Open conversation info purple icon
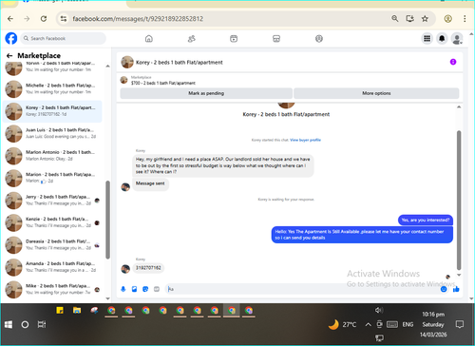 pos(453,62)
